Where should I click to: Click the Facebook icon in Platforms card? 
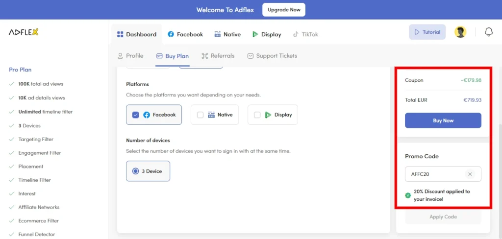coord(146,115)
